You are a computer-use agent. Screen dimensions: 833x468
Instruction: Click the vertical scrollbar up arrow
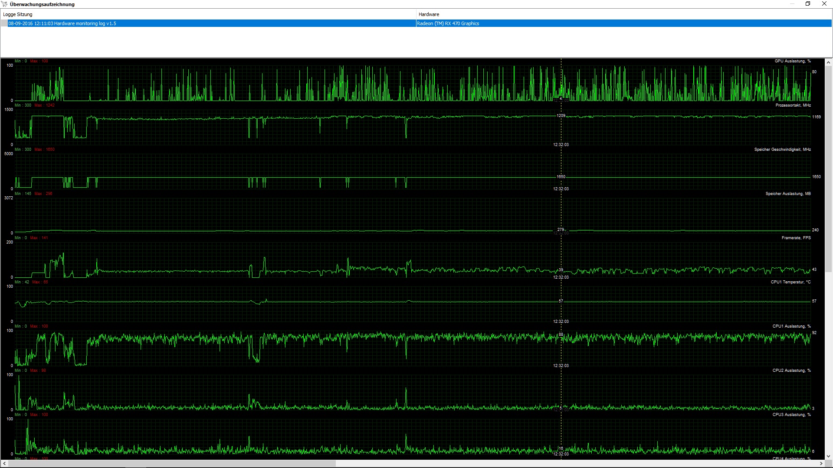tap(828, 62)
